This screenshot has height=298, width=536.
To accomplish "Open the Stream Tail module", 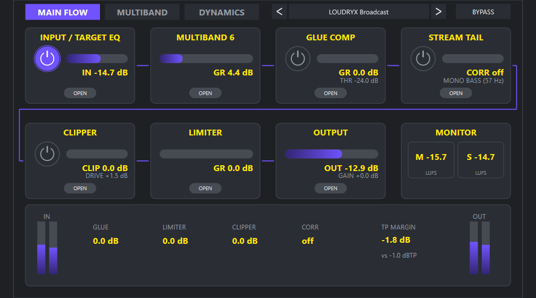I will pos(456,93).
